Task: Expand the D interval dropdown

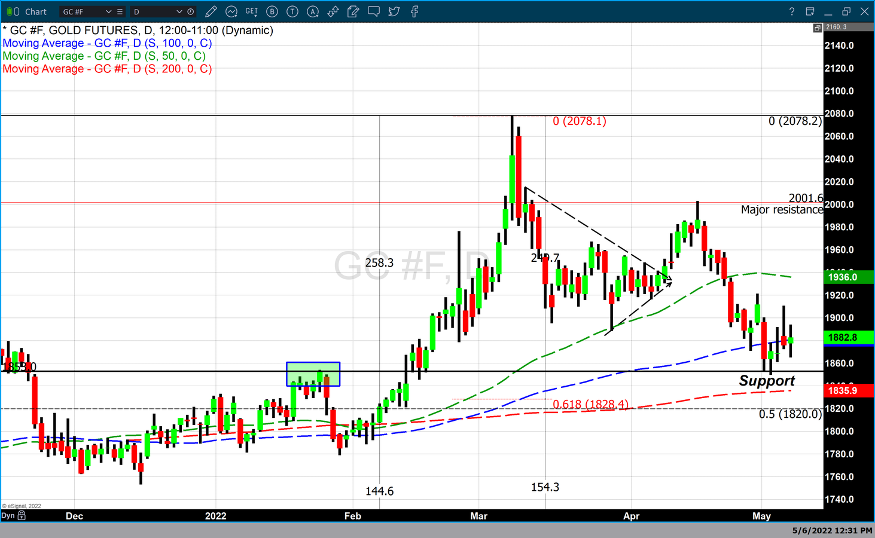Action: pos(179,11)
